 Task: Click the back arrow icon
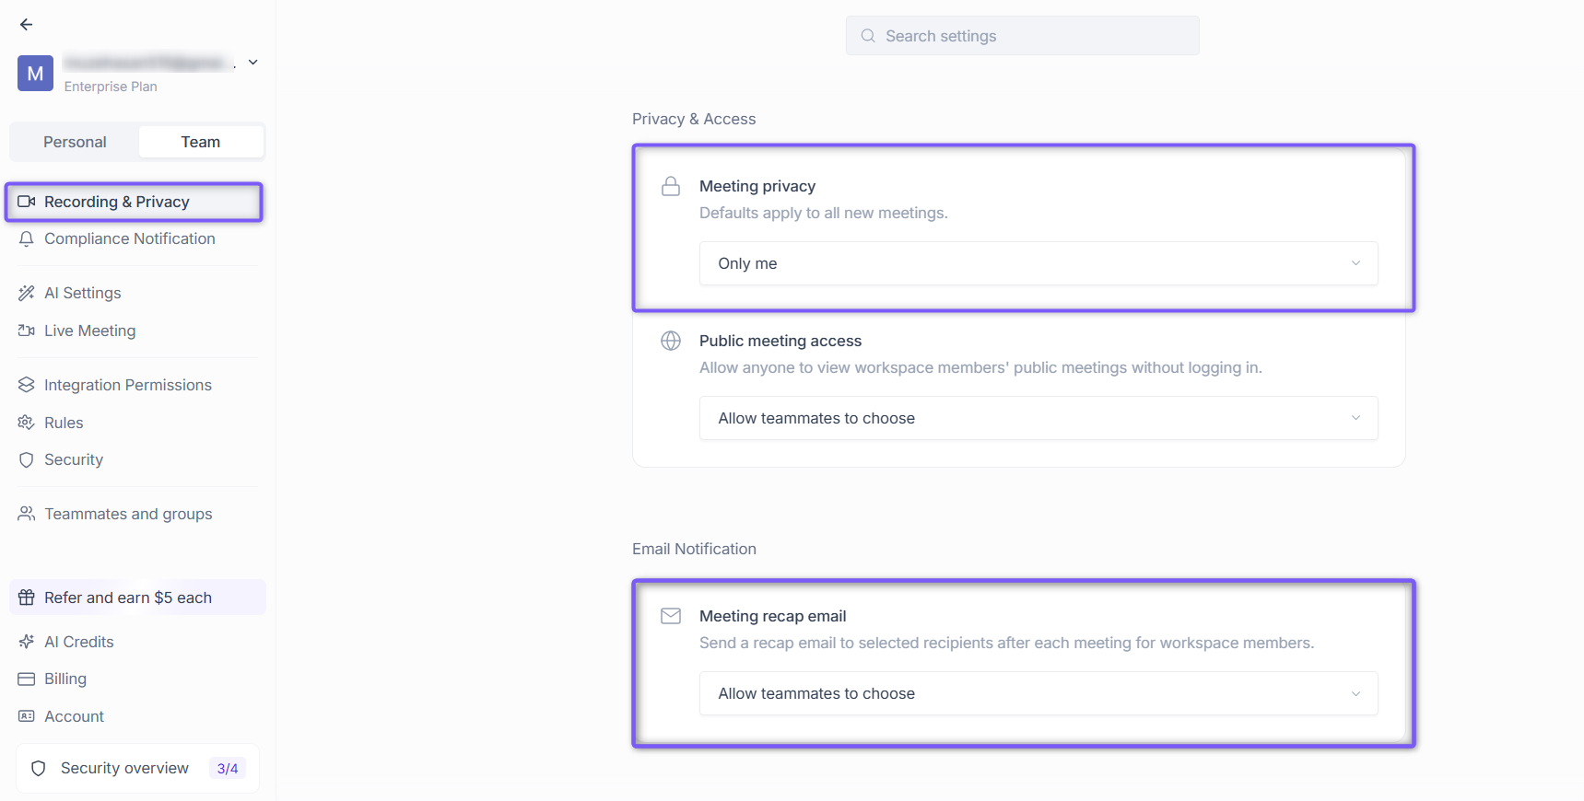(26, 25)
